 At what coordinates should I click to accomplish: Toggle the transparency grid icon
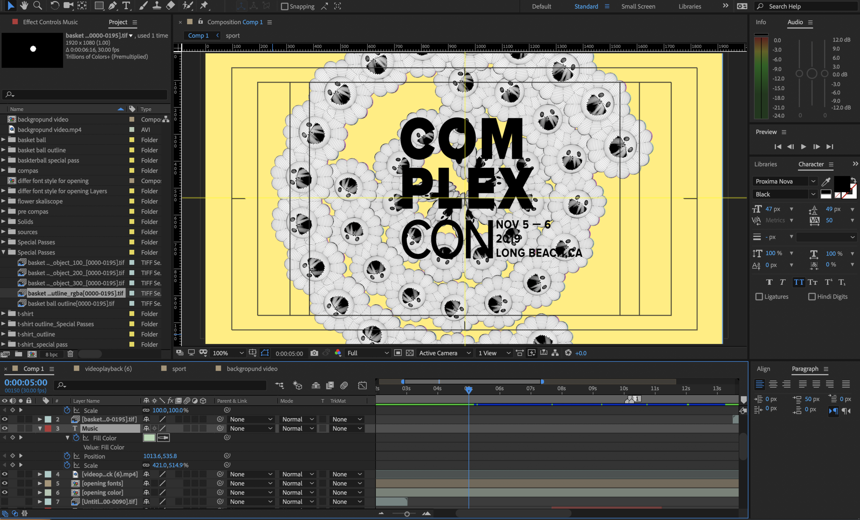coord(410,353)
